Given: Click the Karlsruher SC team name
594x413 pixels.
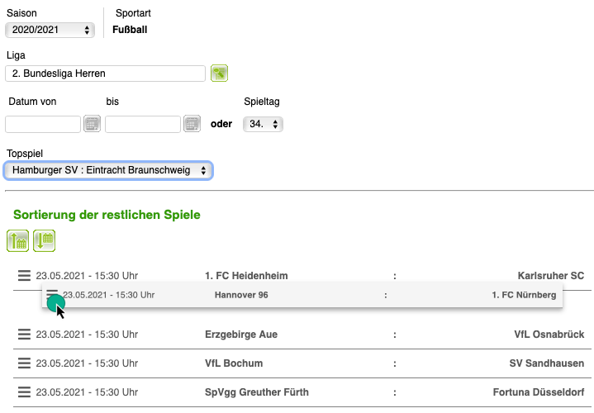Looking at the screenshot, I should point(551,275).
